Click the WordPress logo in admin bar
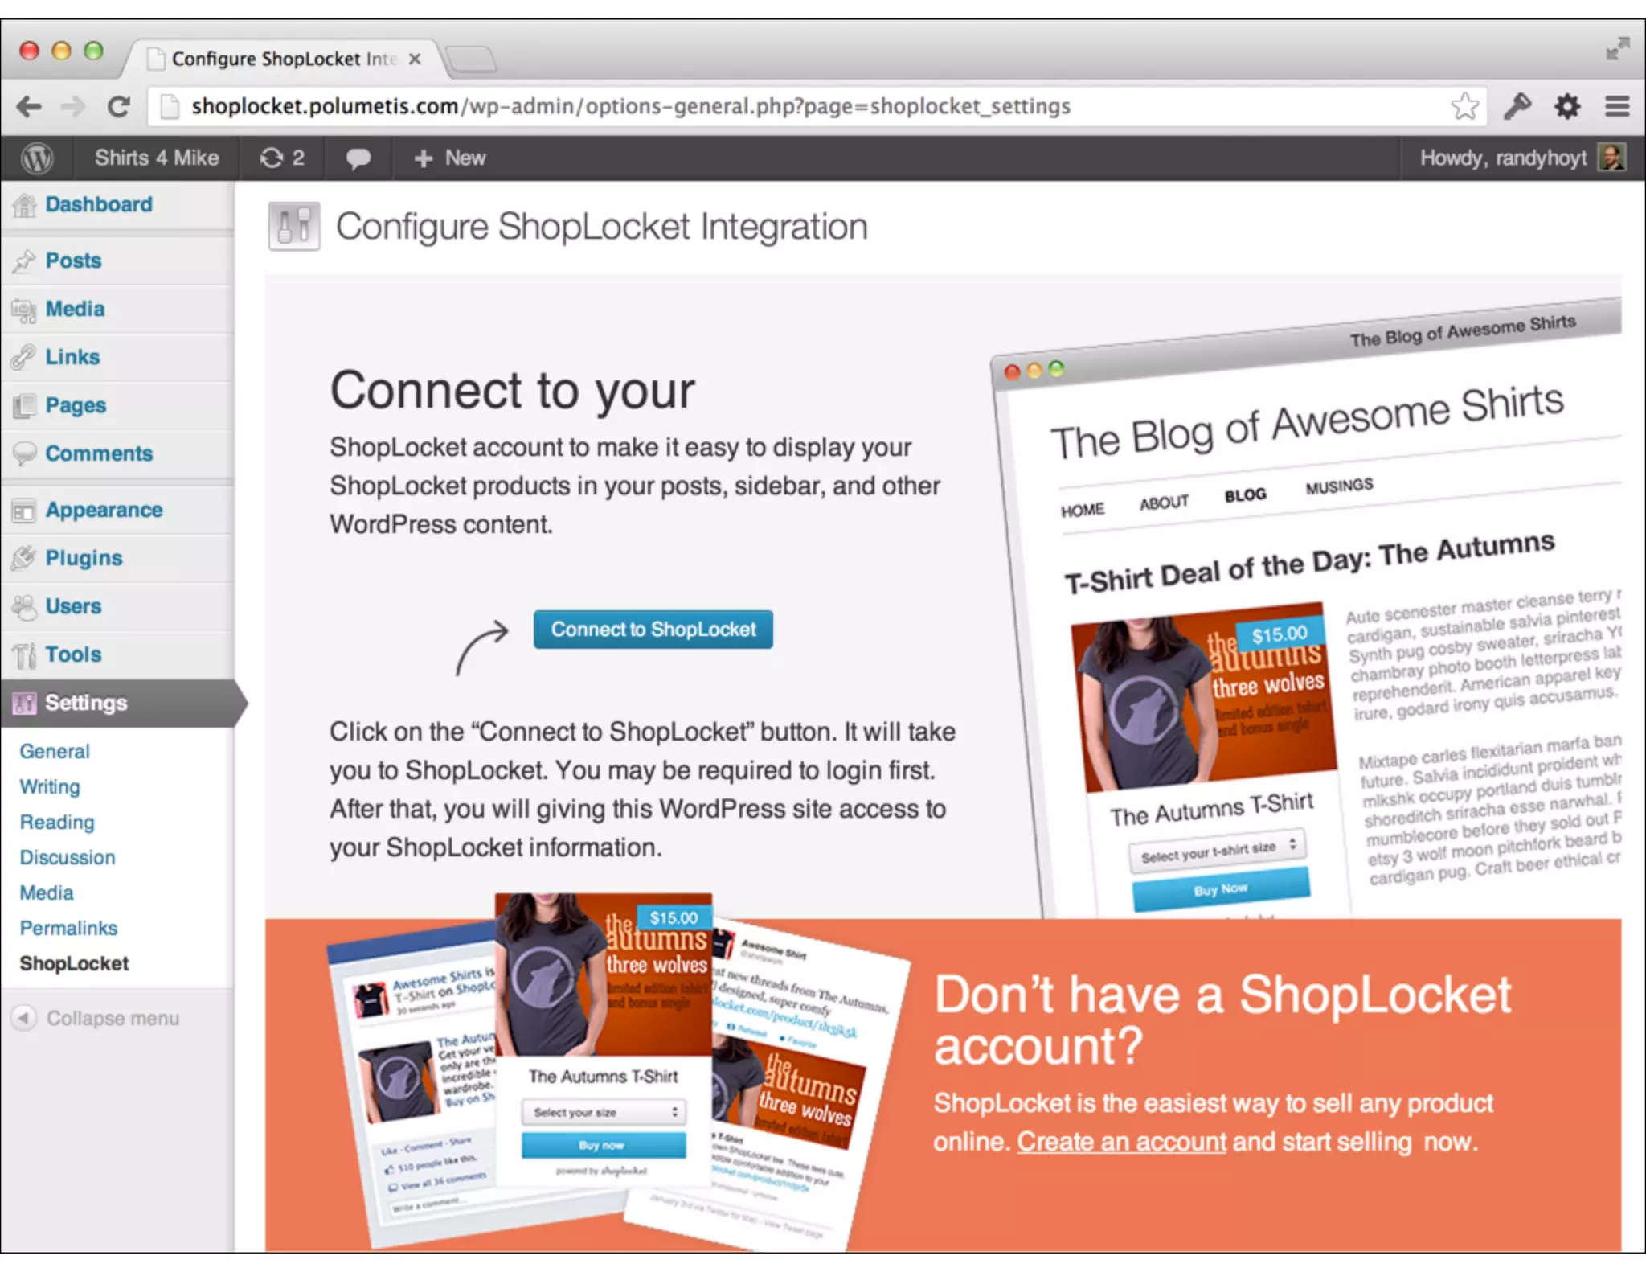Screen dimensions: 1646x1272 click(37, 158)
